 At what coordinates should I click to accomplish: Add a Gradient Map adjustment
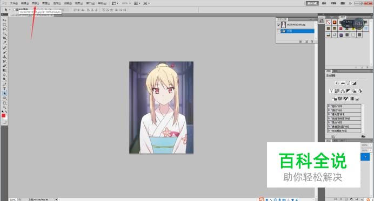click(x=352, y=99)
